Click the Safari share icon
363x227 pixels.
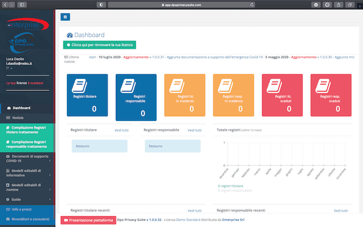(338, 5)
